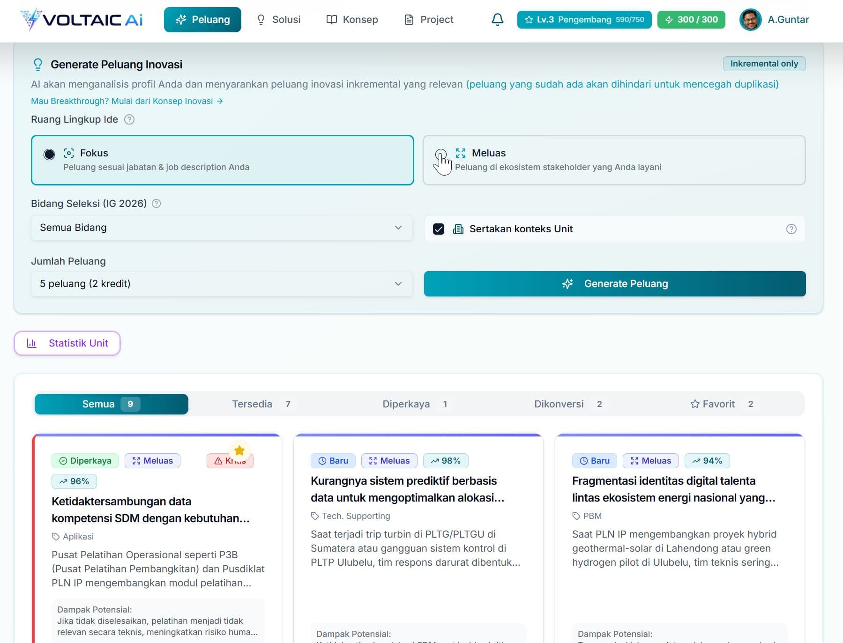843x643 pixels.
Task: Click the Pusat Pelatihan Operasional description text
Action: [158, 569]
